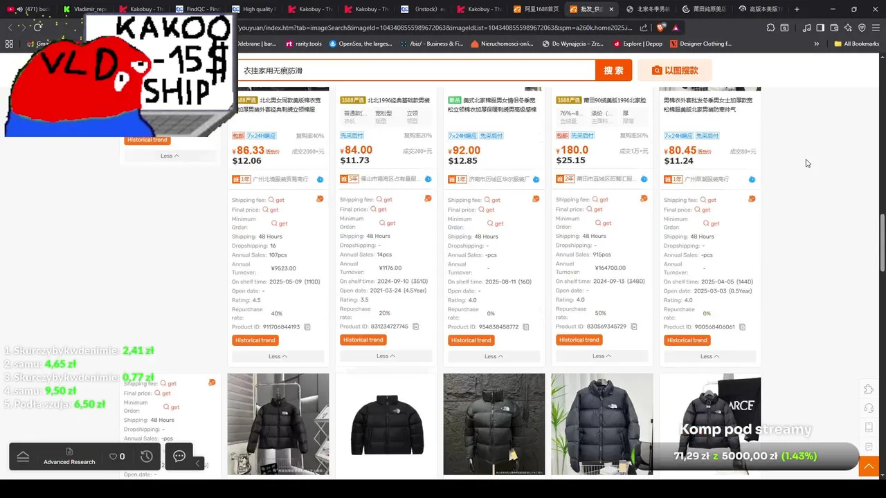The width and height of the screenshot is (886, 498).
Task: Open Advanced Research in the bottom toolbar
Action: [69, 456]
